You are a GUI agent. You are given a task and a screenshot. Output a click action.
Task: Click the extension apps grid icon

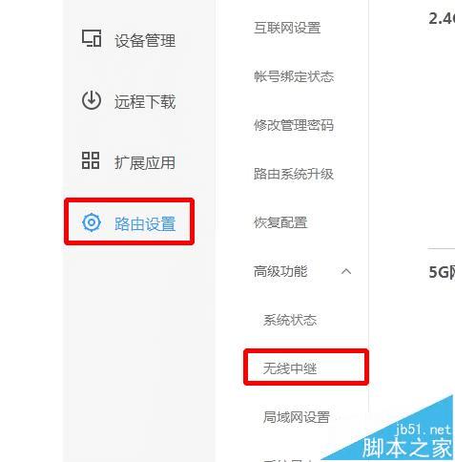(x=91, y=160)
